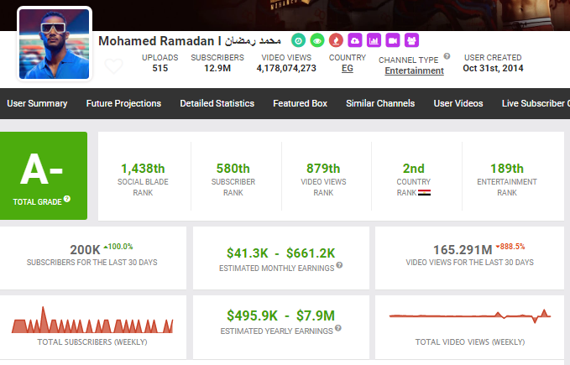Click the Estimated Monthly Earnings help icon
Viewport: 570px width, 365px height.
click(340, 266)
